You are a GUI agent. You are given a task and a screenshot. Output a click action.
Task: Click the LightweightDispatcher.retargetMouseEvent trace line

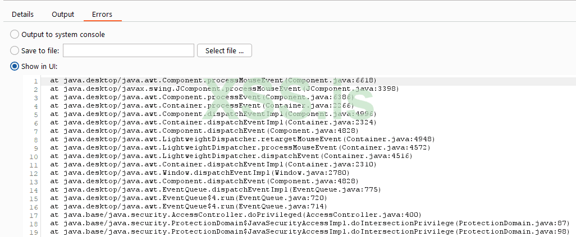pyautogui.click(x=243, y=140)
